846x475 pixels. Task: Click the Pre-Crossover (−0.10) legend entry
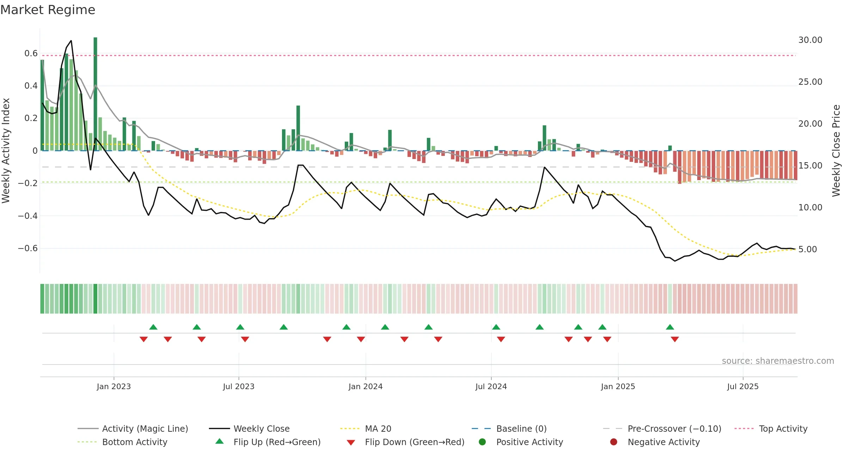pyautogui.click(x=662, y=429)
